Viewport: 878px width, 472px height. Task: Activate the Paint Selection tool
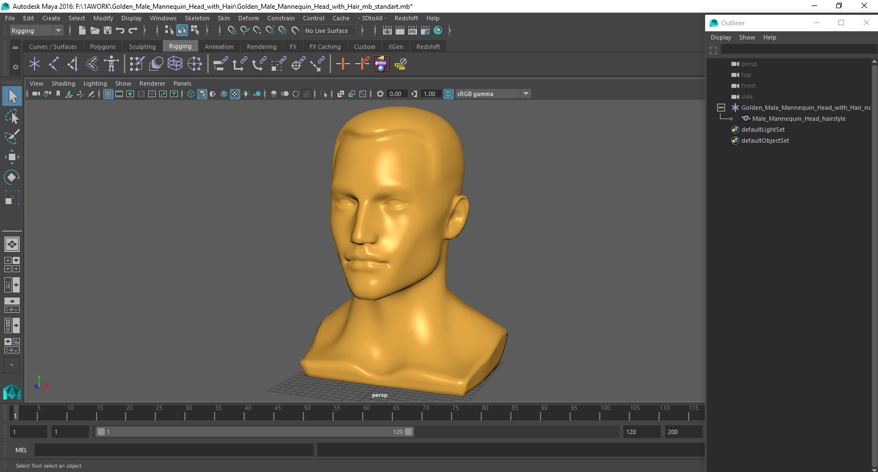pyautogui.click(x=12, y=136)
